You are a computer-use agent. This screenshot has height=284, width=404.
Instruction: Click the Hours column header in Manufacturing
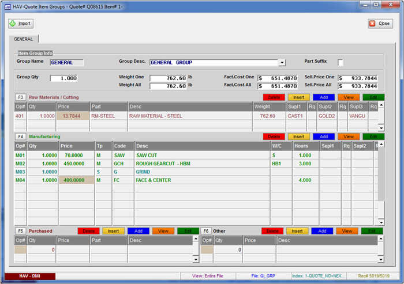[305, 146]
